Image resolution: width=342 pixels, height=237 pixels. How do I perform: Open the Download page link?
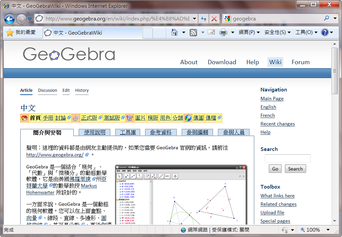[x=222, y=62]
